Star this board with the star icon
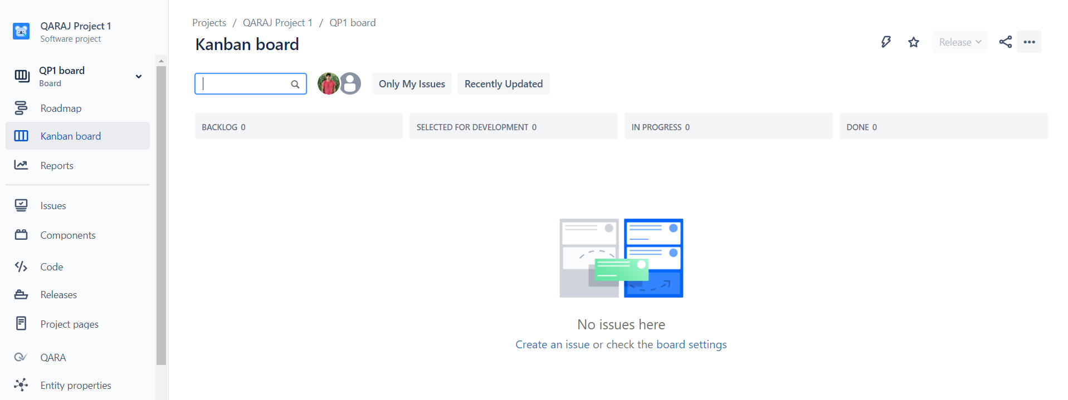1068x400 pixels. coord(914,42)
